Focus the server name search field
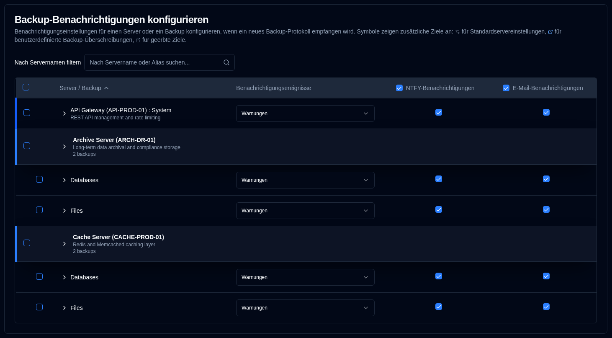 (x=159, y=62)
